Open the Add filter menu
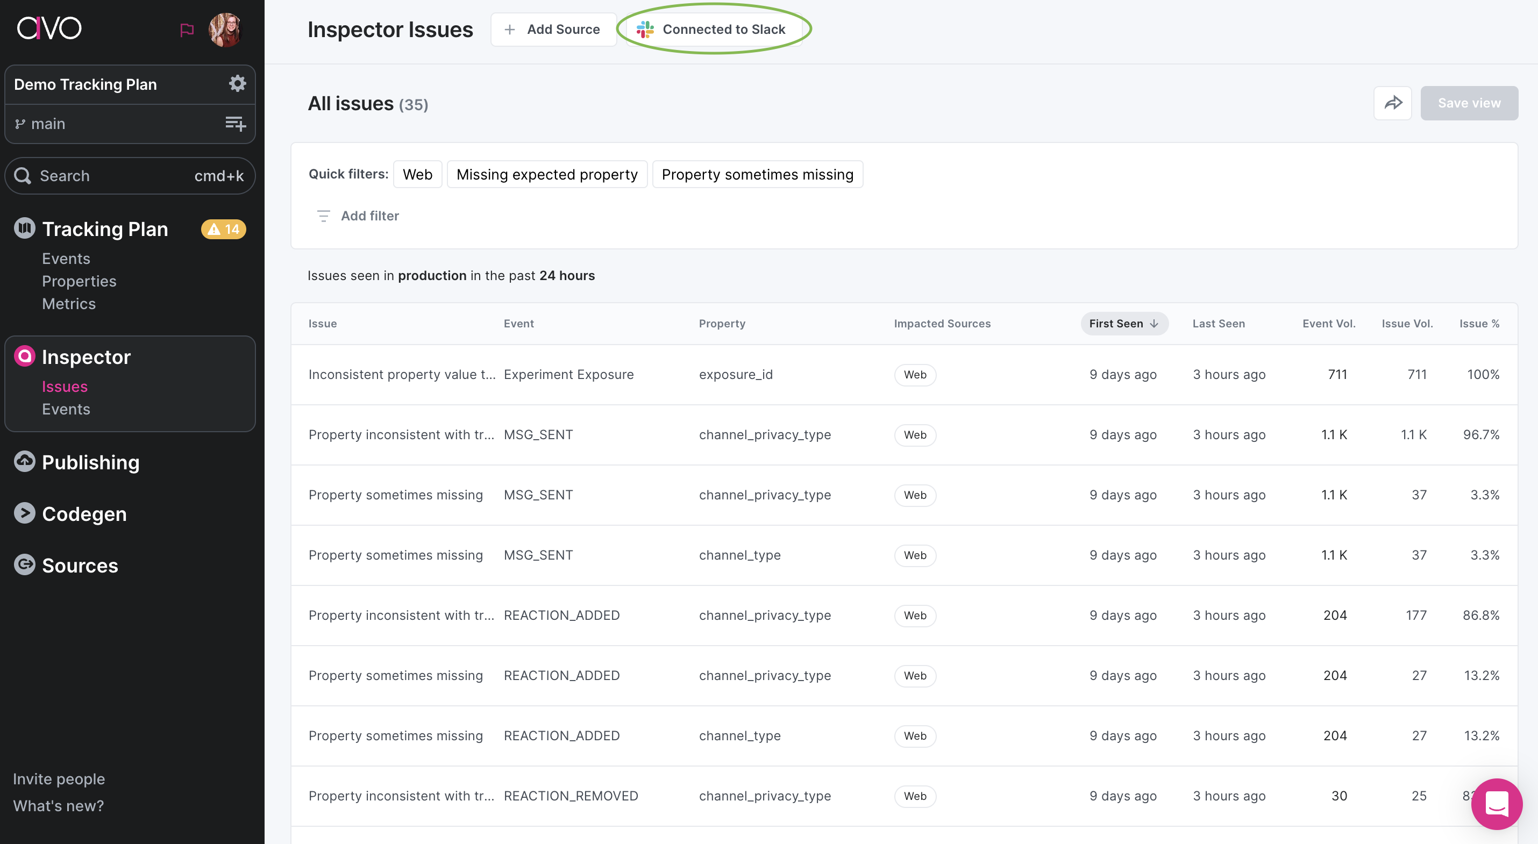Image resolution: width=1538 pixels, height=844 pixels. (x=357, y=216)
